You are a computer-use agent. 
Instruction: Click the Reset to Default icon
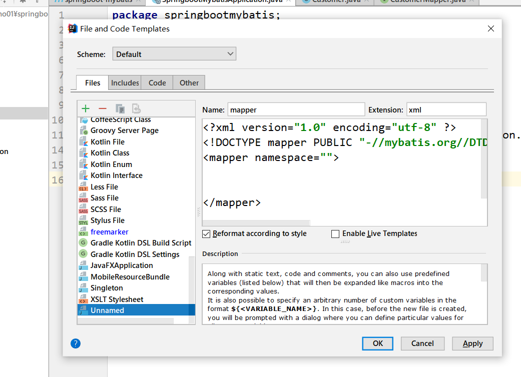136,108
